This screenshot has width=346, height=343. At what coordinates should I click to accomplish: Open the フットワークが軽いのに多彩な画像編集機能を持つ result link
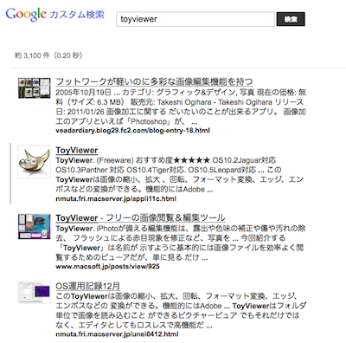tap(154, 81)
